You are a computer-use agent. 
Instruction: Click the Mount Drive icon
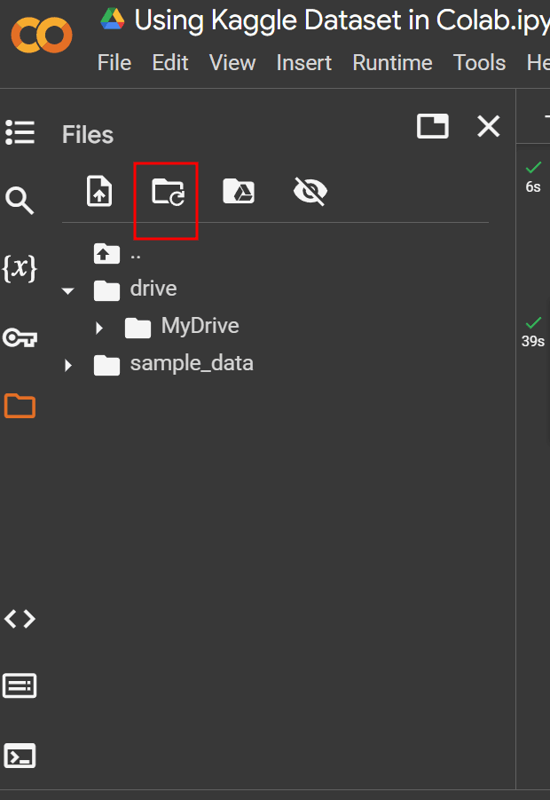coord(239,191)
